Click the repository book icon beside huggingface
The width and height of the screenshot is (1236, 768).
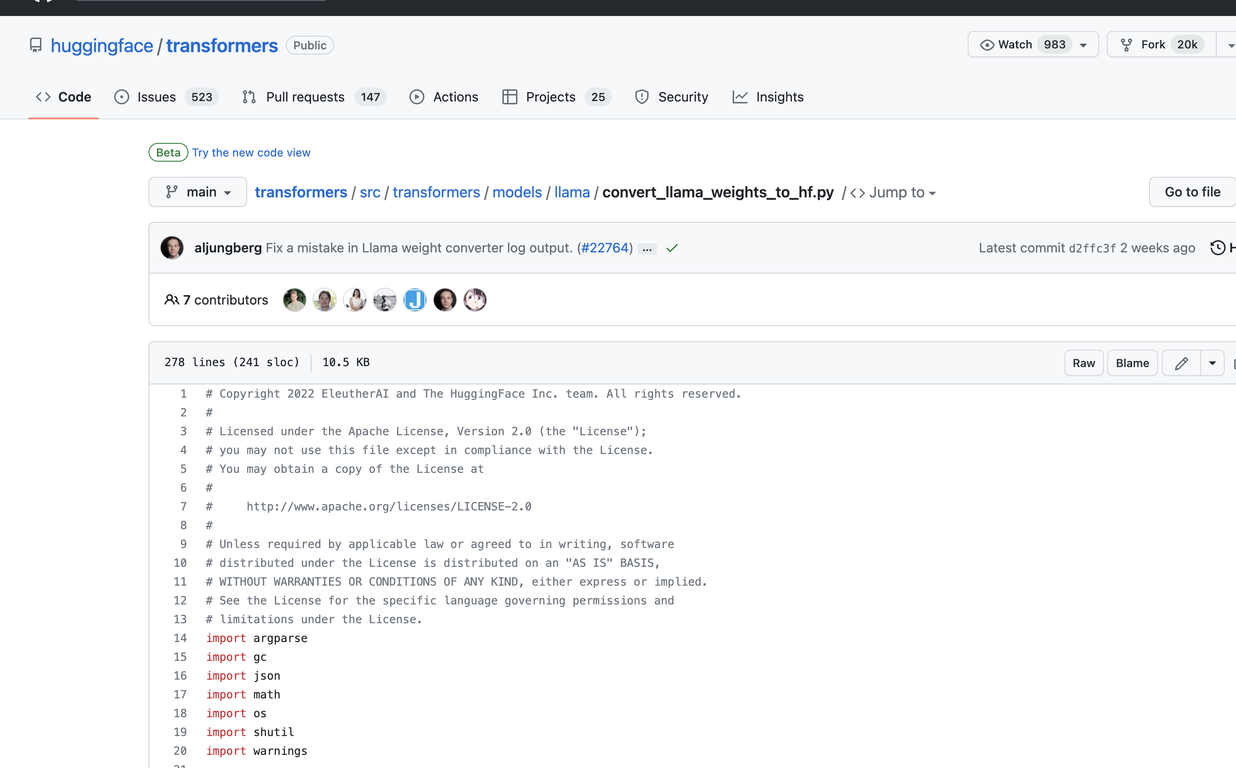36,45
